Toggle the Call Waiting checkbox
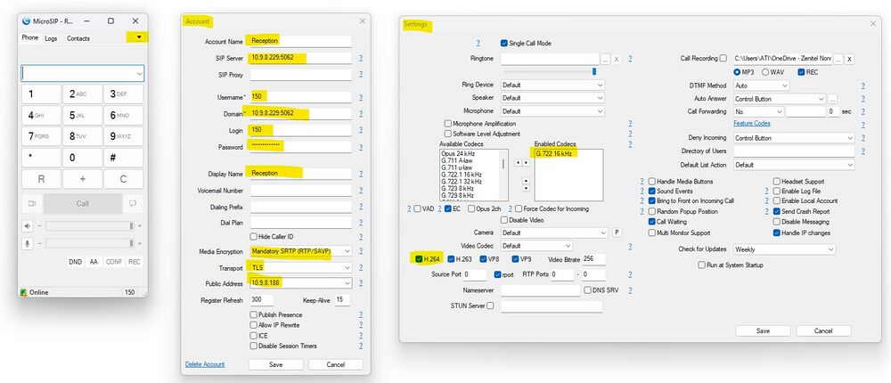Screen dimensions: 891x383 [x=652, y=222]
